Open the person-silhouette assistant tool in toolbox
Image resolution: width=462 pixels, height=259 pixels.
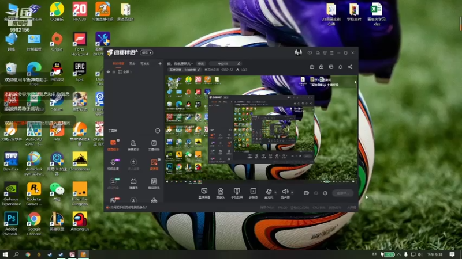(133, 145)
